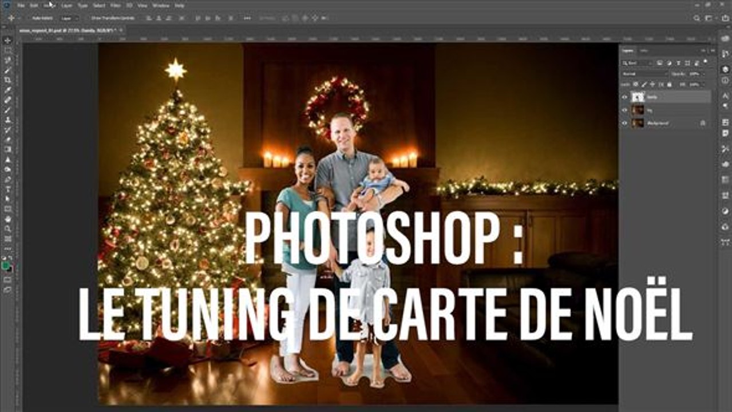The width and height of the screenshot is (732, 412).
Task: Open the Fill slider arrow
Action: coord(703,85)
